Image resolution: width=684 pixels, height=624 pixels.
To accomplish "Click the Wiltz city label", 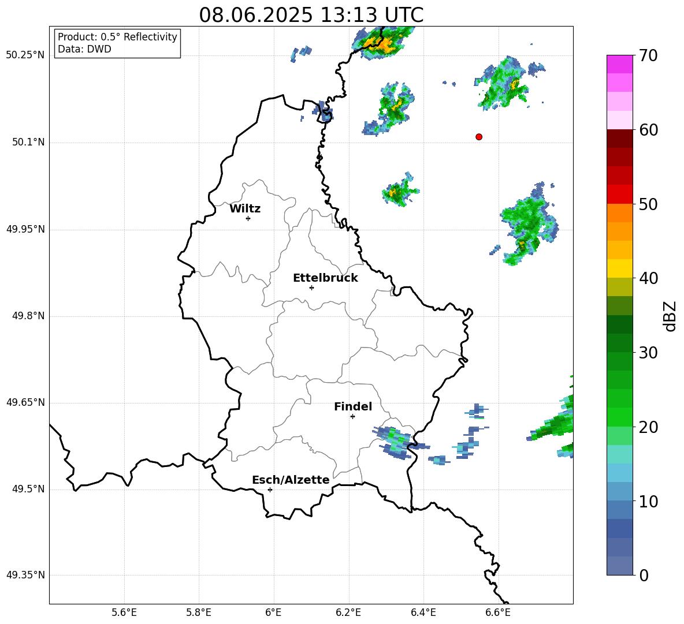I will point(245,209).
